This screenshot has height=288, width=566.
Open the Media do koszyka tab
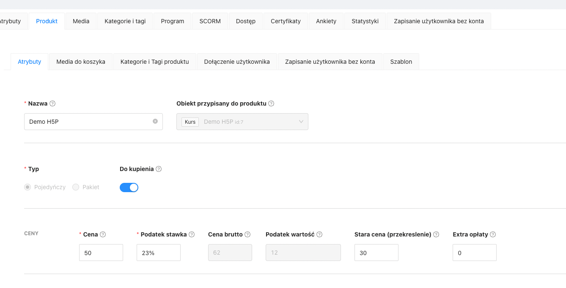pos(80,61)
